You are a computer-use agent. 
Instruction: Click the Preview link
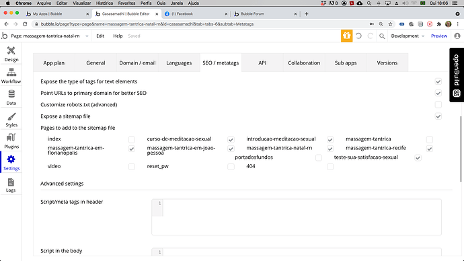coord(439,36)
